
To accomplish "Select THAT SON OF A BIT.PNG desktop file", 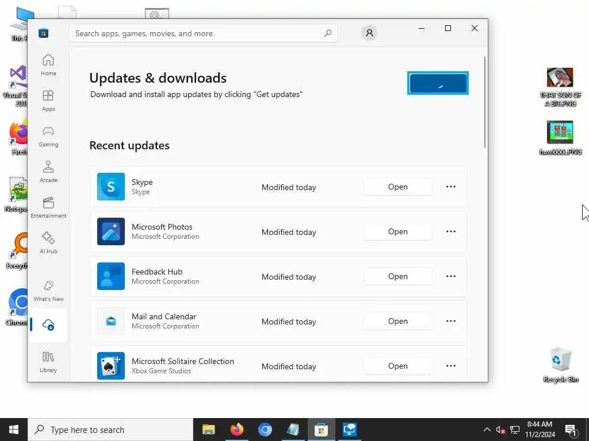I will [560, 87].
